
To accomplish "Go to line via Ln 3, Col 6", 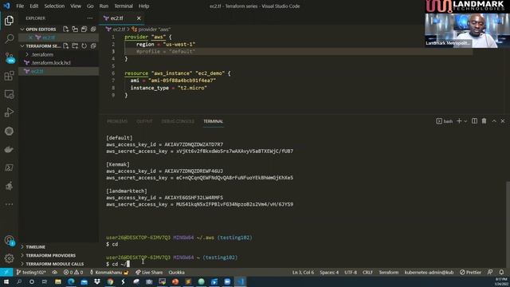I will [x=303, y=273].
